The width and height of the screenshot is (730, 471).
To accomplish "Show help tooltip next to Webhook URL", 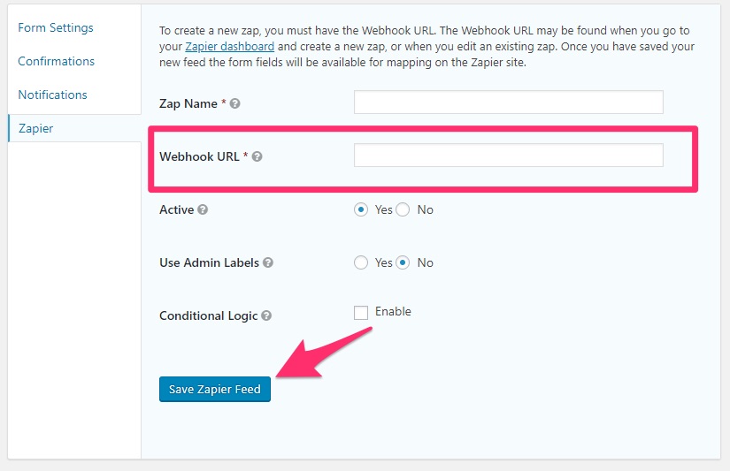I will click(x=257, y=156).
